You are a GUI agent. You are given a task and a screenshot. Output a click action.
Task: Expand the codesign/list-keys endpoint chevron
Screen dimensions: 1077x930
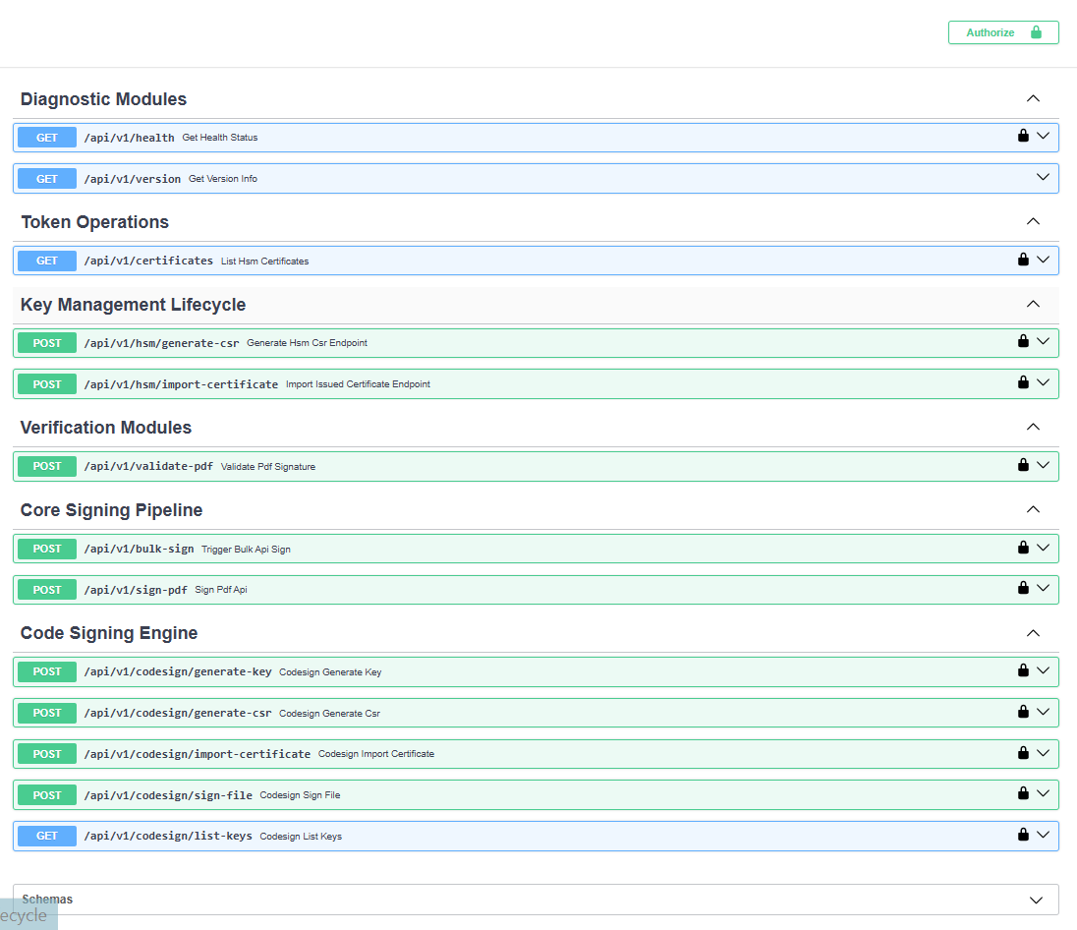1044,835
